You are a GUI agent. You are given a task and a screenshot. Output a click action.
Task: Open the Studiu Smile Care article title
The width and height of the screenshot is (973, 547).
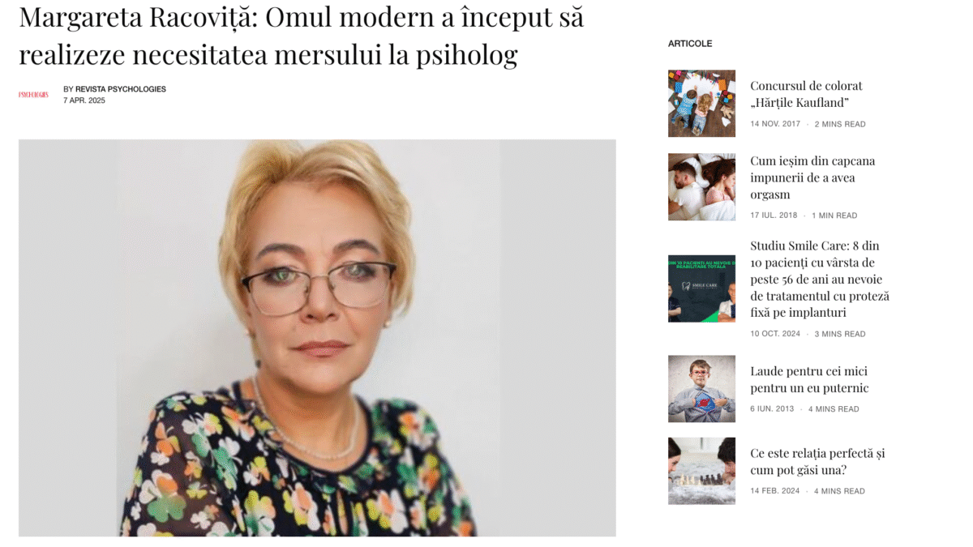820,280
